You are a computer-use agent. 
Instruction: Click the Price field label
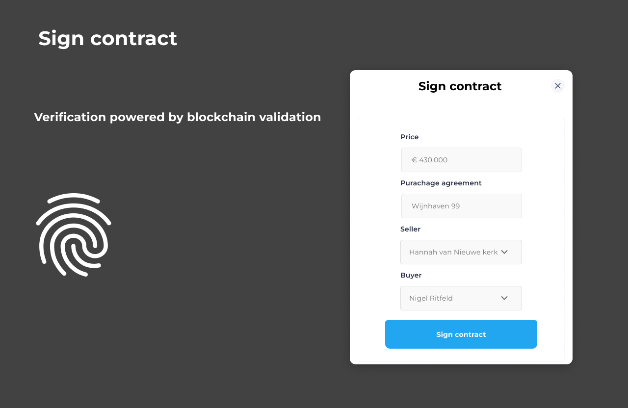[x=410, y=137]
